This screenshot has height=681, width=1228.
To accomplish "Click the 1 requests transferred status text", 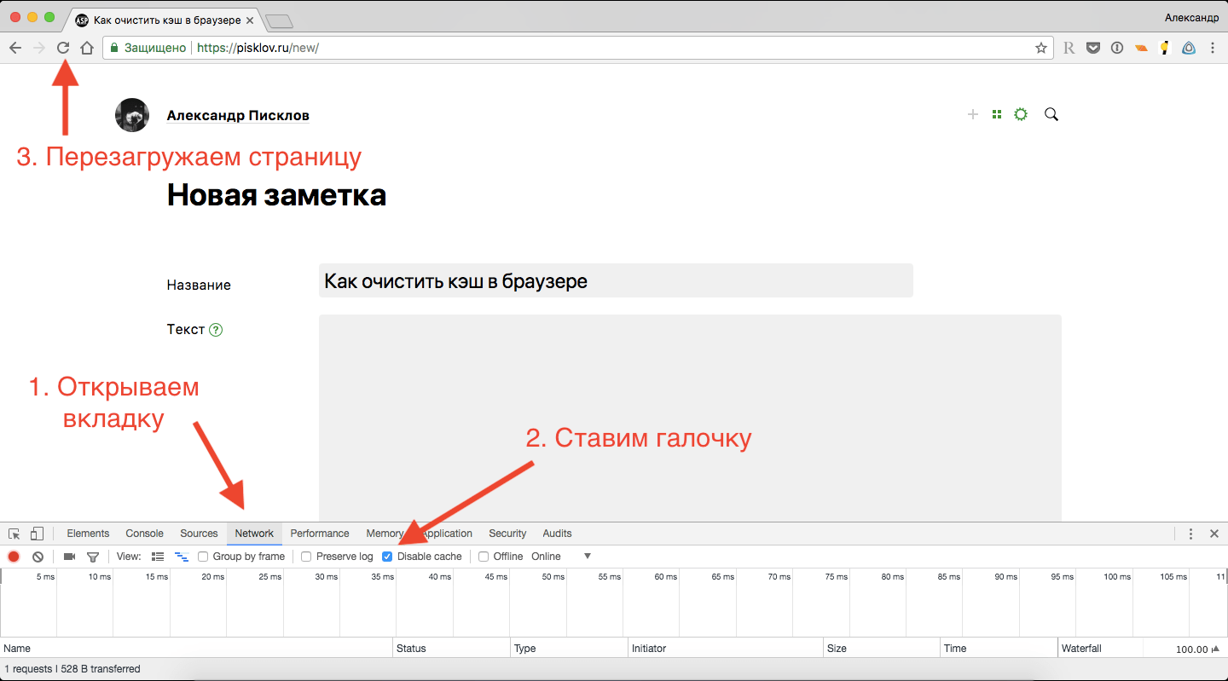I will (72, 669).
